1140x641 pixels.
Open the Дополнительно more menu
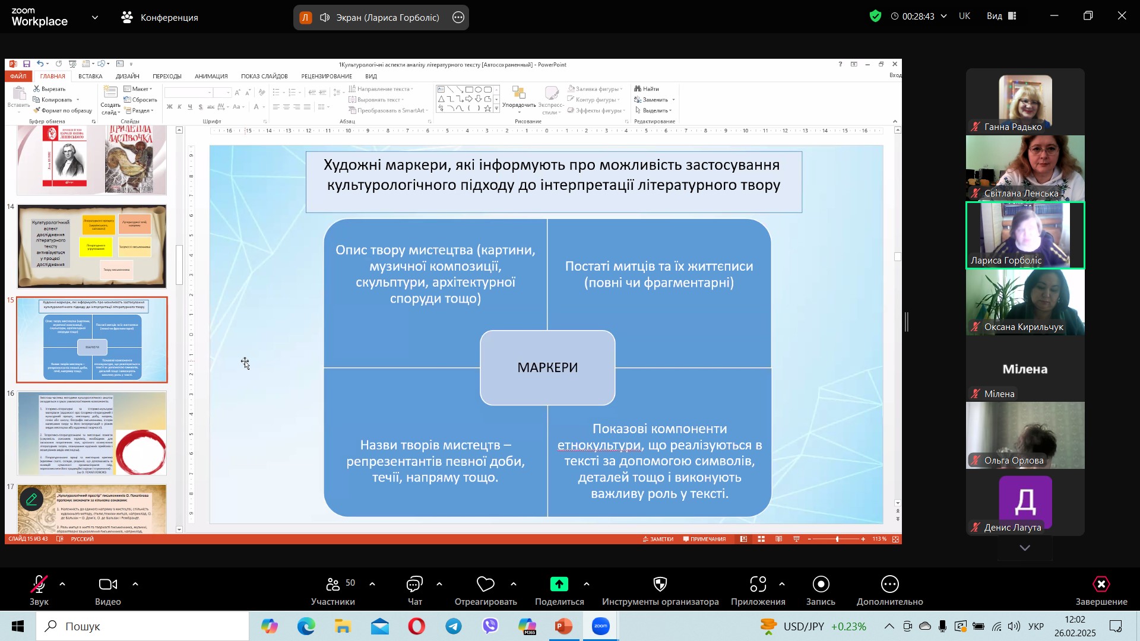[890, 591]
